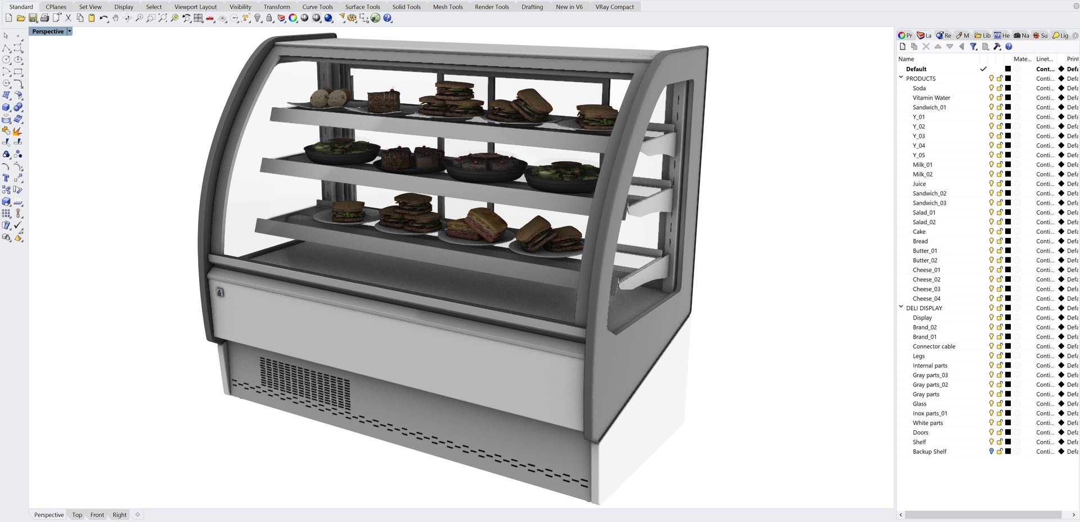The height and width of the screenshot is (522, 1080).
Task: Pick the Text object tool in sidebar
Action: (6, 178)
